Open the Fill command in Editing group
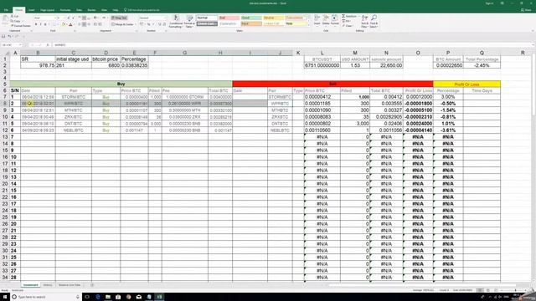Image resolution: width=536 pixels, height=301 pixels. point(347,21)
